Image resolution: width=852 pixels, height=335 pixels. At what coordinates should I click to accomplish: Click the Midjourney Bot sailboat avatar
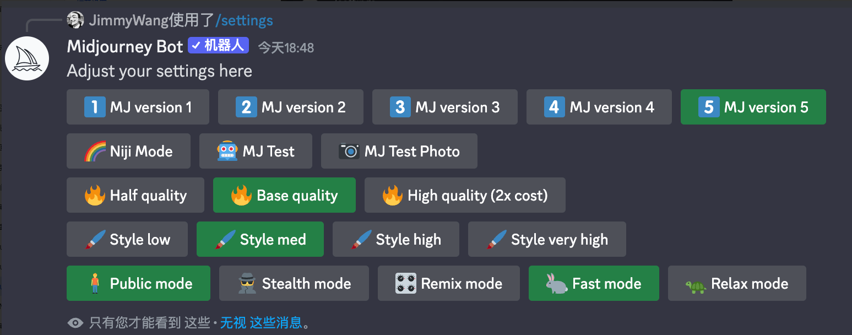click(x=27, y=58)
